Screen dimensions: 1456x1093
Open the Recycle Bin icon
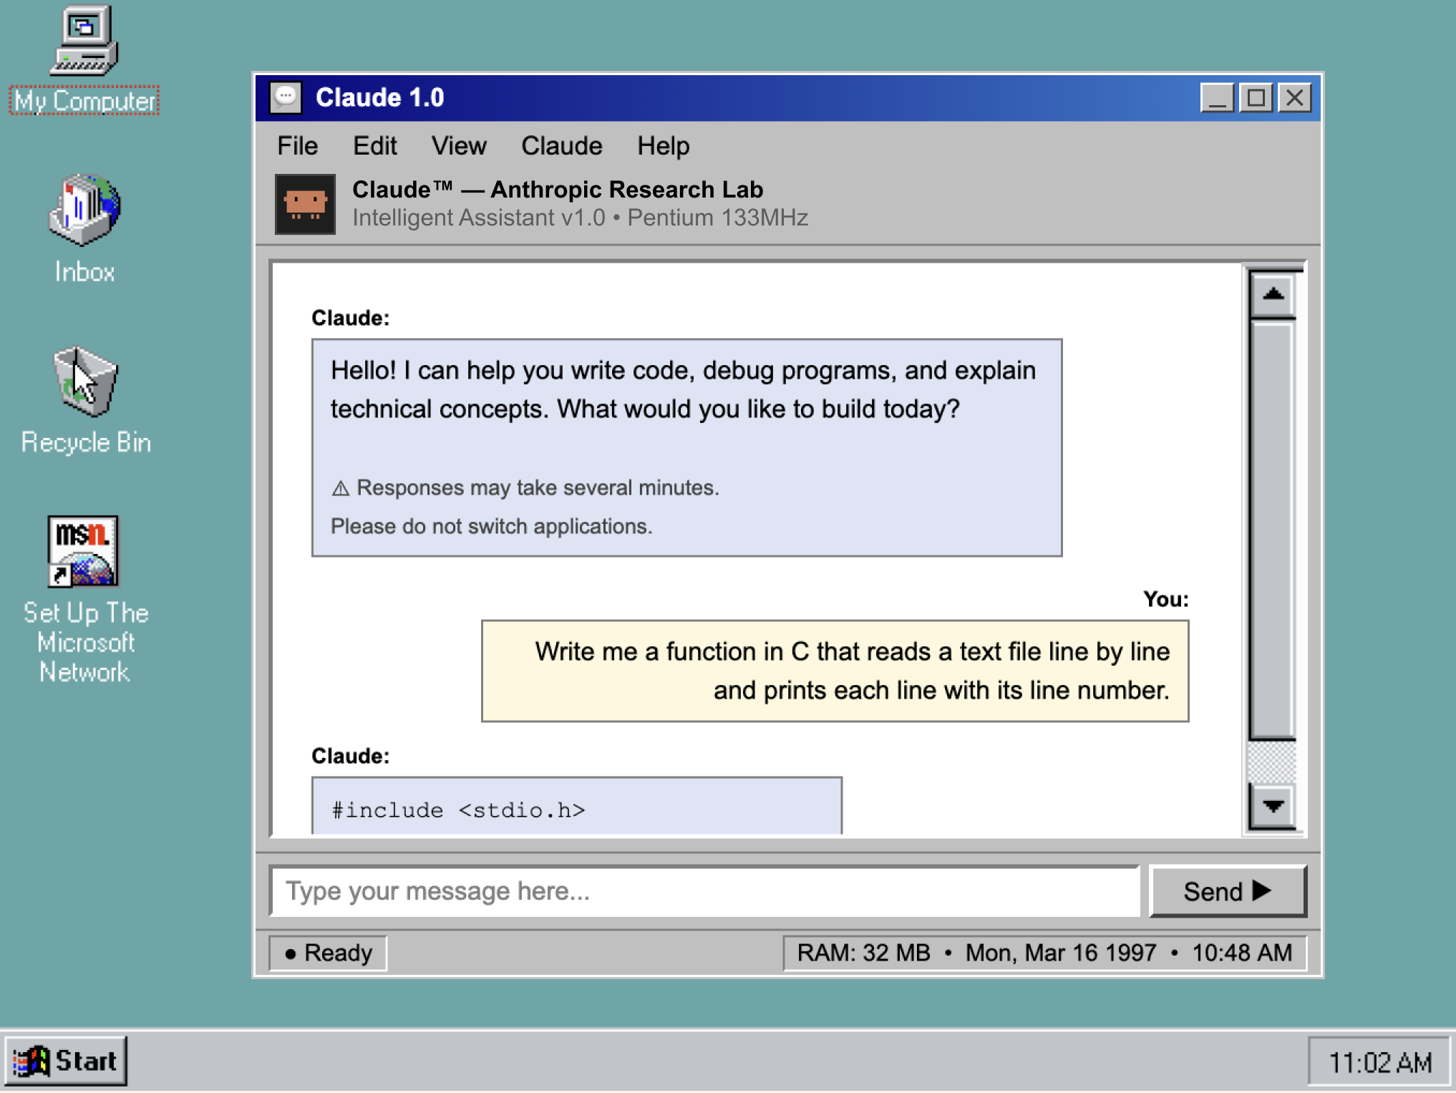(85, 383)
